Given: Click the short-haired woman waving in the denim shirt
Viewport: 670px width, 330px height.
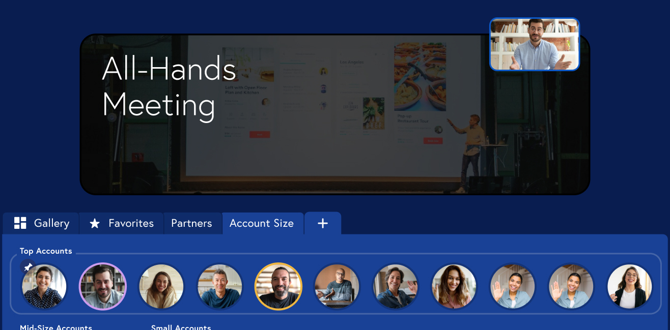Looking at the screenshot, I should tap(396, 286).
